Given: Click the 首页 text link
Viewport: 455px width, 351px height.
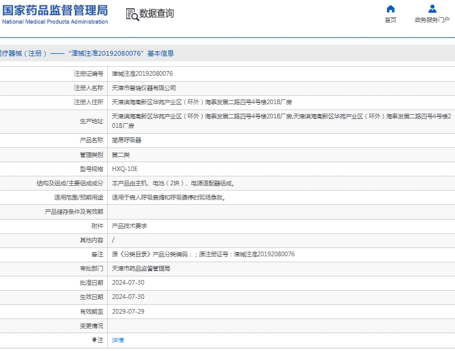Looking at the screenshot, I should 390,20.
